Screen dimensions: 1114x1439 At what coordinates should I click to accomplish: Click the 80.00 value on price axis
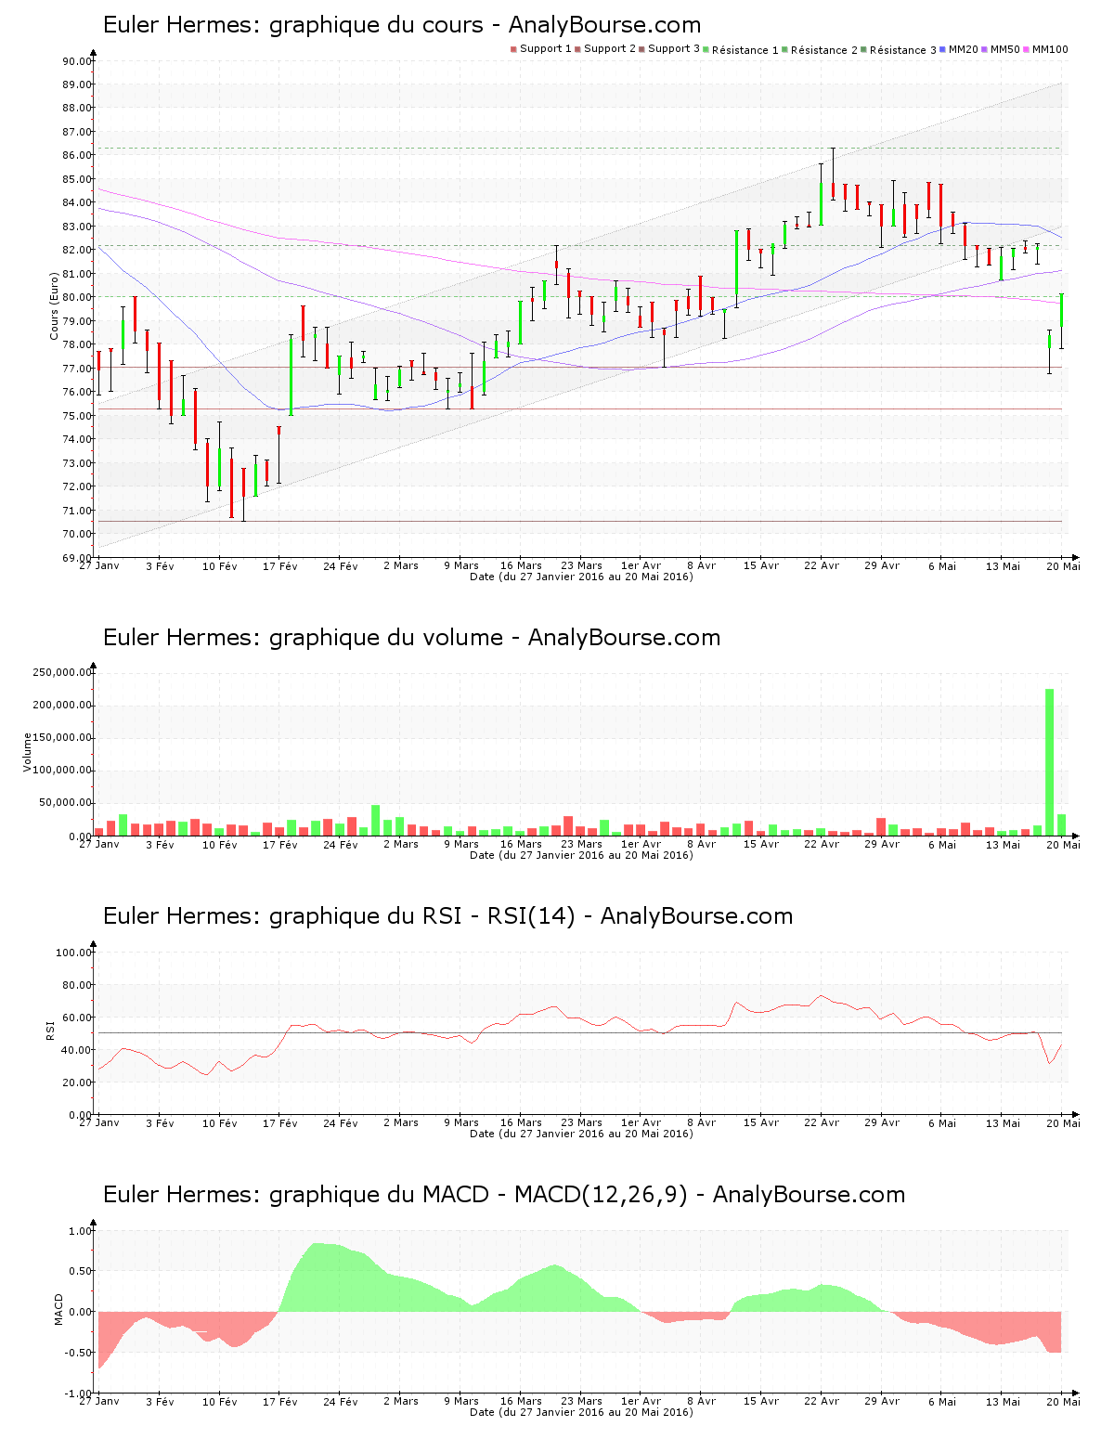coord(76,297)
